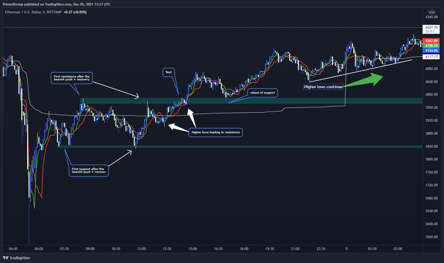Viewport: 444px width, 263px height.
Task: Click the 22:30 time axis label
Action: click(x=321, y=249)
